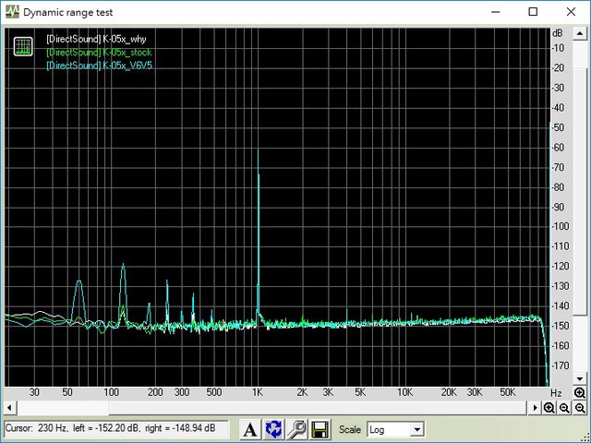The image size is (591, 443).
Task: Zoom out on the vertical dB axis
Action: pyautogui.click(x=580, y=407)
